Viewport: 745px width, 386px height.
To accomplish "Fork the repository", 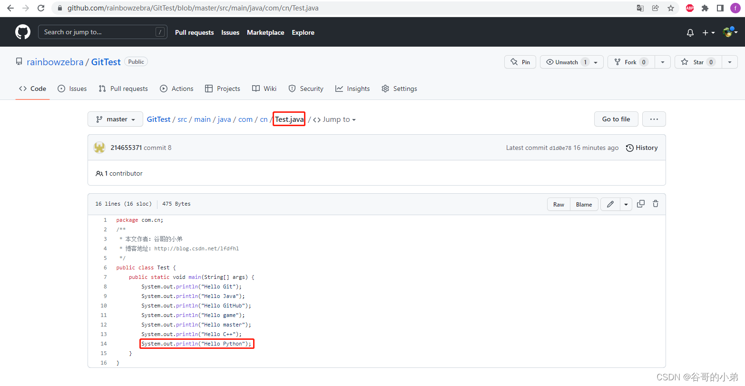I will (x=631, y=62).
